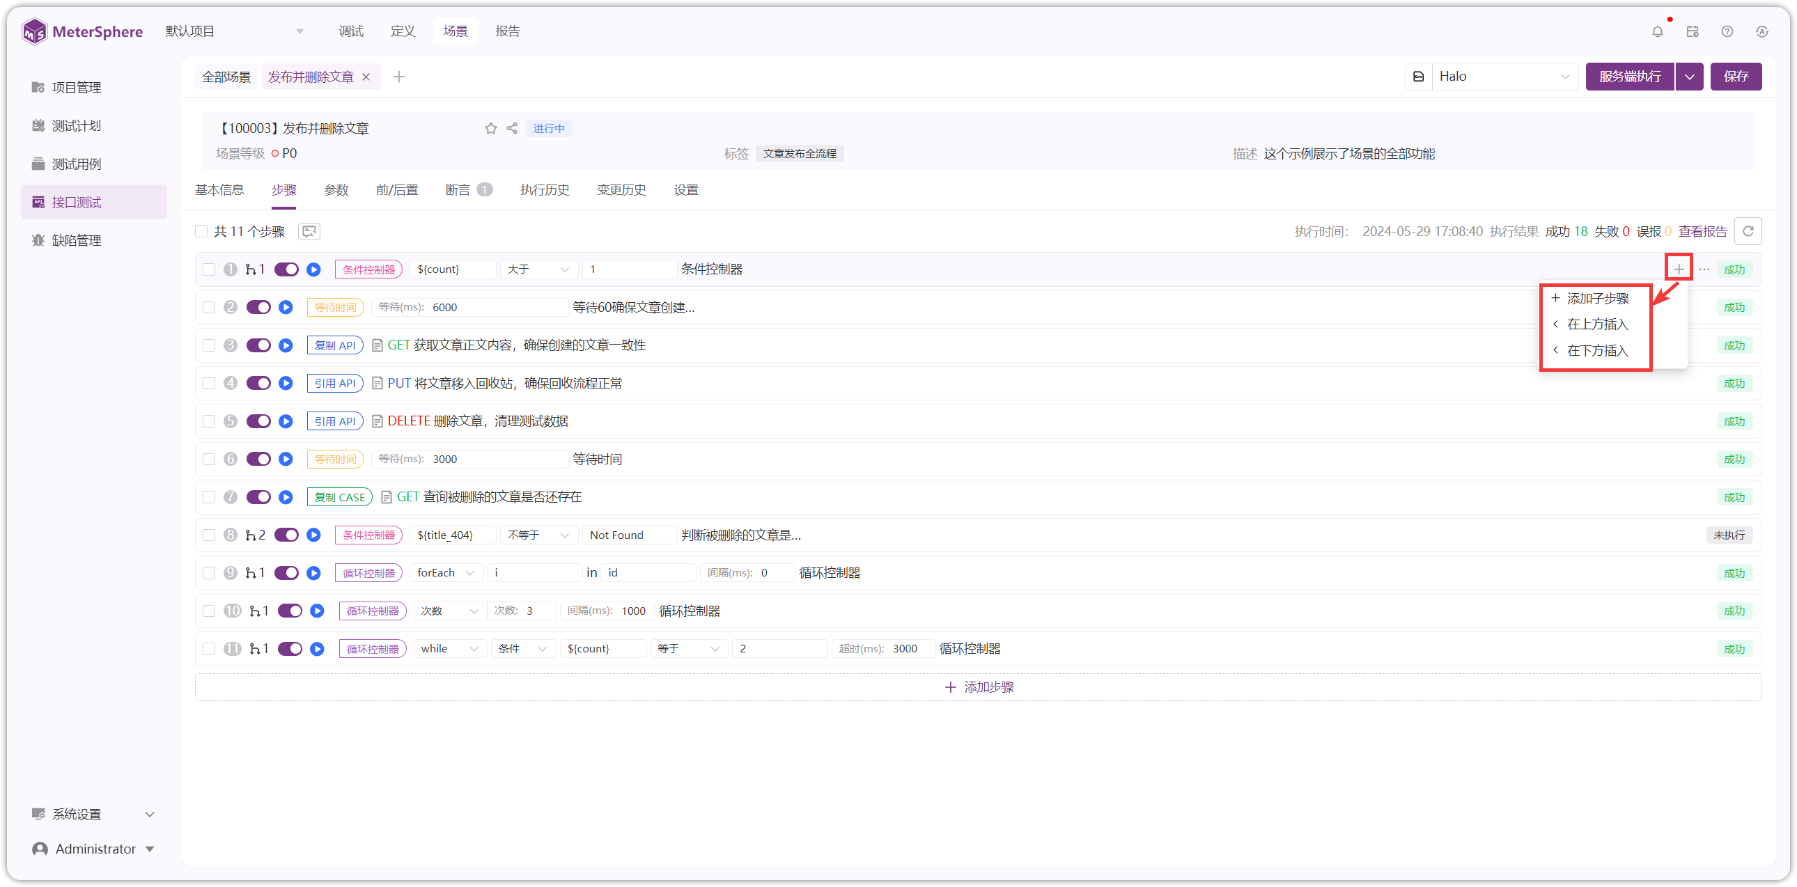Open the 大于 condition operator dropdown
This screenshot has width=1797, height=887.
click(x=538, y=269)
